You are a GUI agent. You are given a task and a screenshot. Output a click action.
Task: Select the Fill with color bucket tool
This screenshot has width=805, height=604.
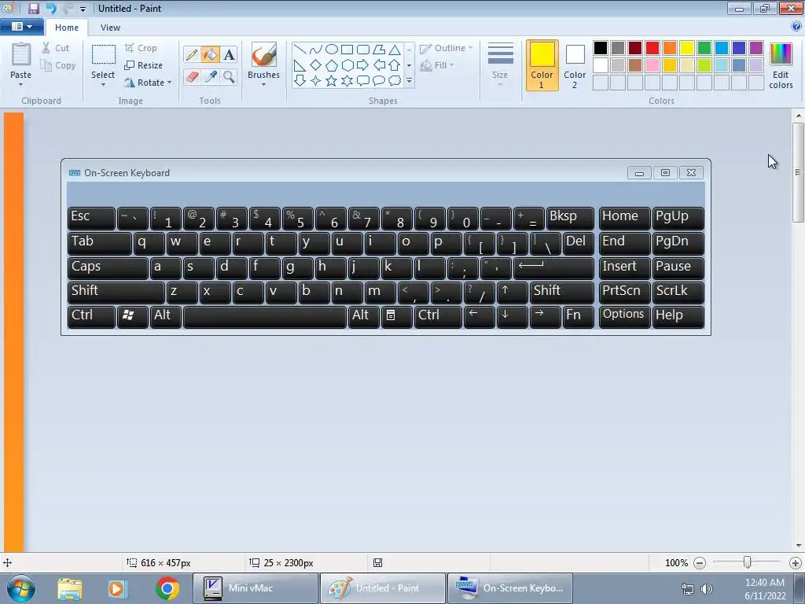[x=210, y=55]
